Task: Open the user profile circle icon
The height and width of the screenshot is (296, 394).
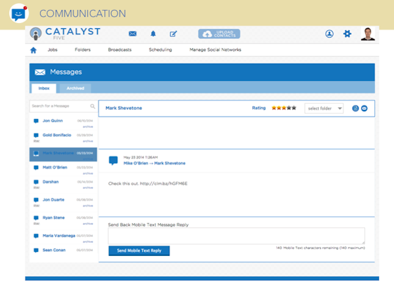Action: [x=330, y=34]
